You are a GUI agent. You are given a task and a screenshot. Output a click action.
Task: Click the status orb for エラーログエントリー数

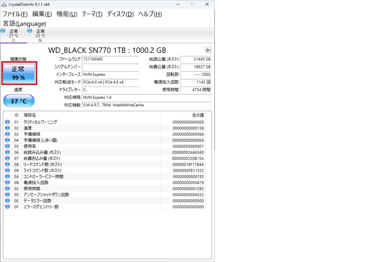8,207
